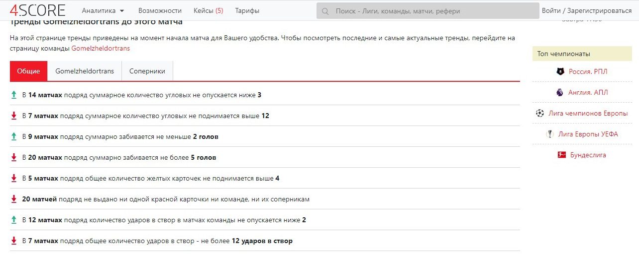Click the UEFA Europa League trophy icon

549,134
